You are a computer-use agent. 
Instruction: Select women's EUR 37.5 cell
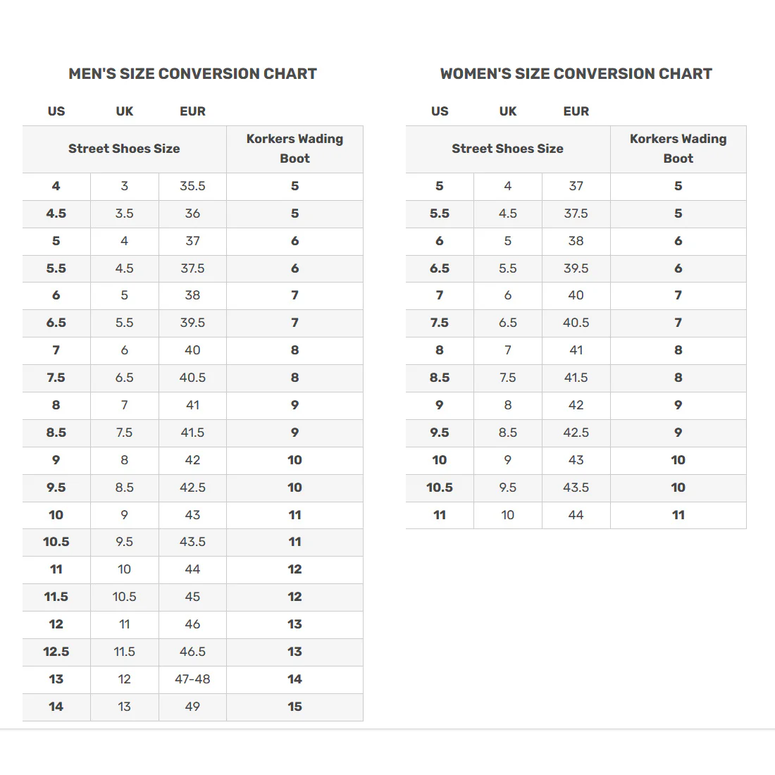(x=576, y=213)
